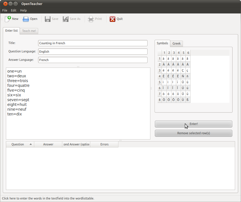
Task: Sort by the Question column header
Action: pyautogui.click(x=18, y=144)
